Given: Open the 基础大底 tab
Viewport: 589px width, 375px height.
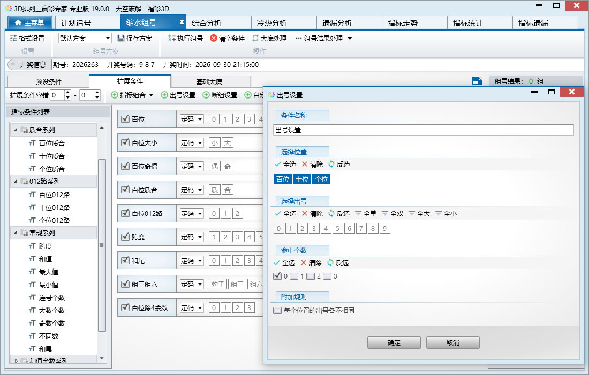Looking at the screenshot, I should (x=209, y=81).
